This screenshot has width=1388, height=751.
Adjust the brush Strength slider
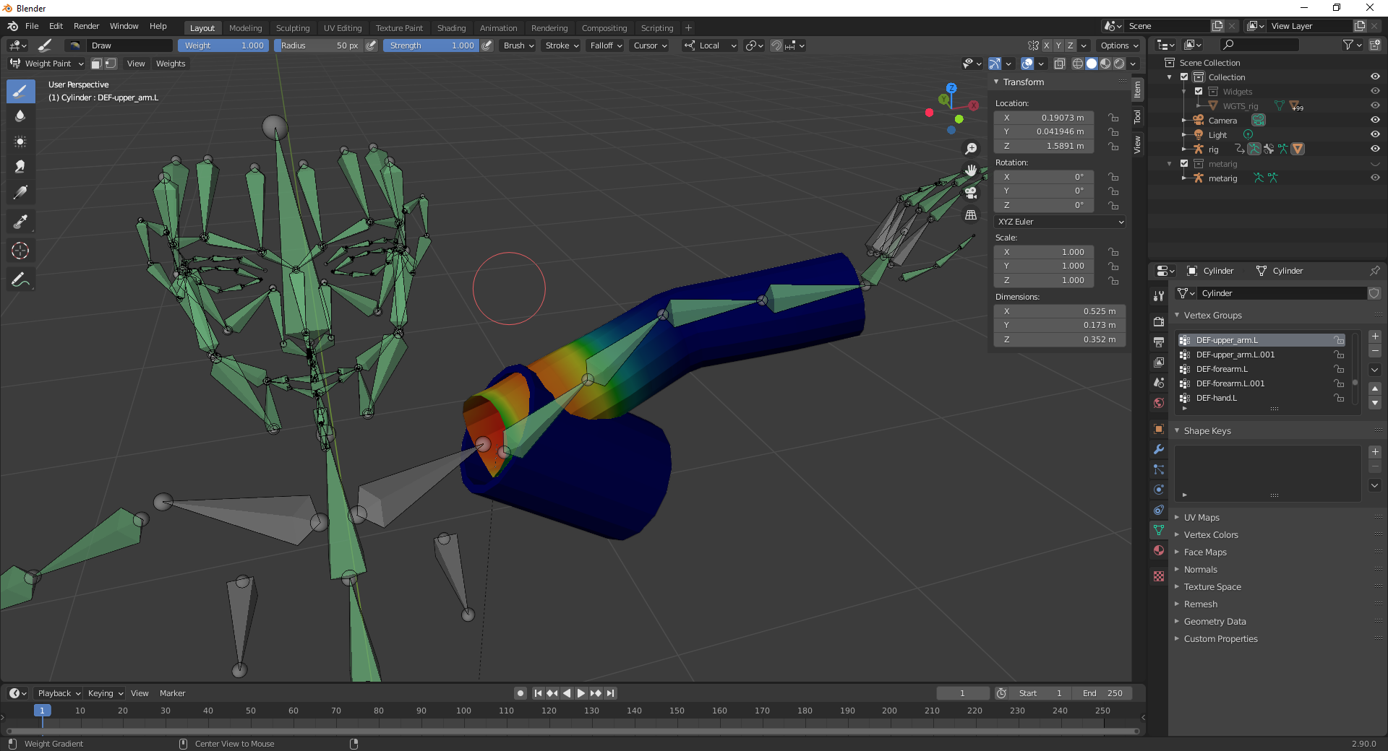pos(432,45)
